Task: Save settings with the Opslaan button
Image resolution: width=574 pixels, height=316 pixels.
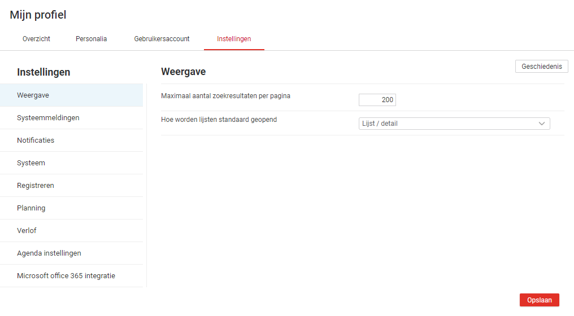Action: 539,300
